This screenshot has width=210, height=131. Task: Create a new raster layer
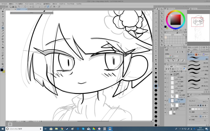click(171, 72)
